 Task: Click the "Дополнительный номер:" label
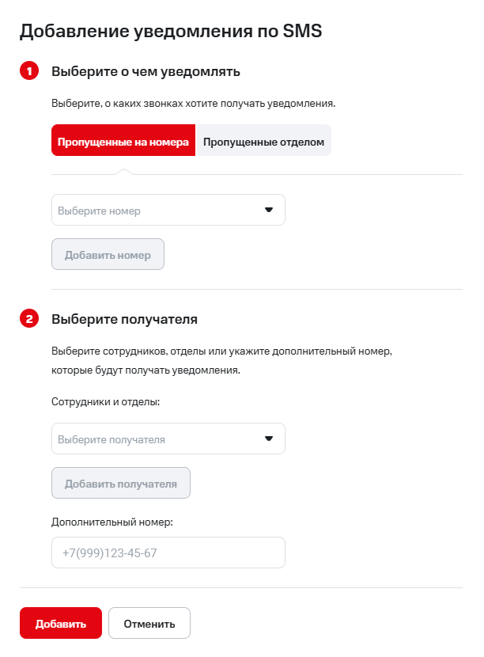(112, 522)
